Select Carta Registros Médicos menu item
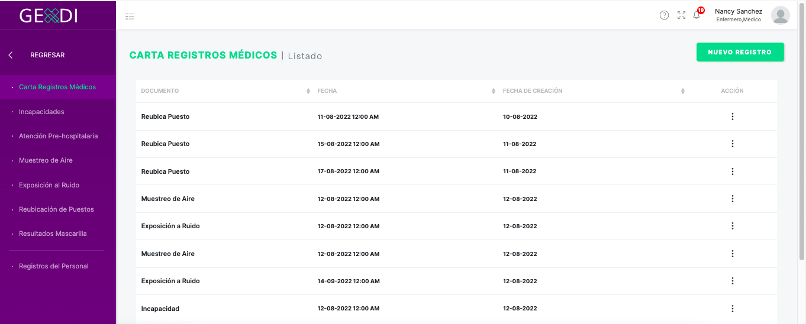Viewport: 806px width, 324px height. click(x=57, y=87)
